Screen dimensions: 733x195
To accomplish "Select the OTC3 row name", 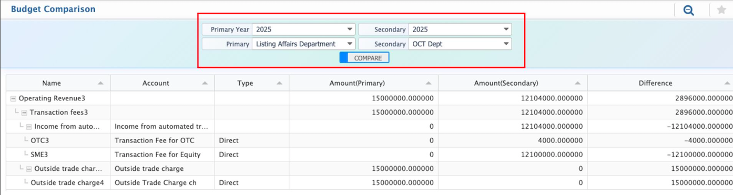I will pos(40,140).
